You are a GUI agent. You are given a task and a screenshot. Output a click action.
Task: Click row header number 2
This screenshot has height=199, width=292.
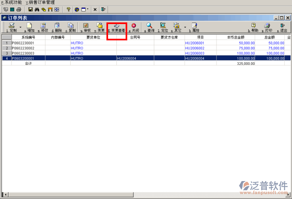(x=7, y=48)
